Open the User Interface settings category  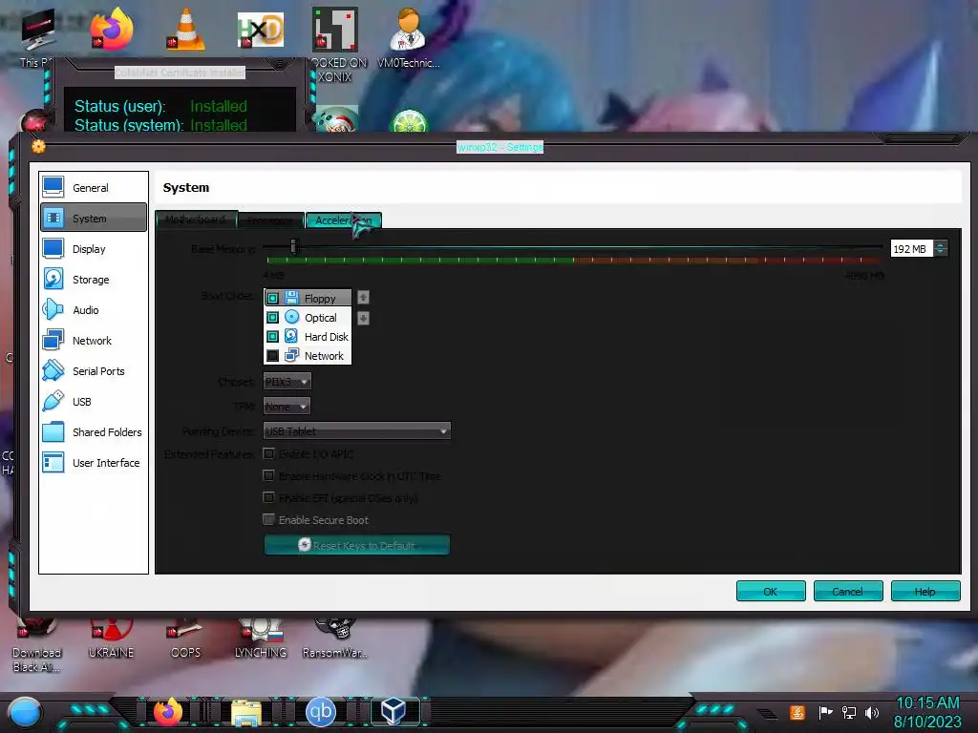click(94, 463)
